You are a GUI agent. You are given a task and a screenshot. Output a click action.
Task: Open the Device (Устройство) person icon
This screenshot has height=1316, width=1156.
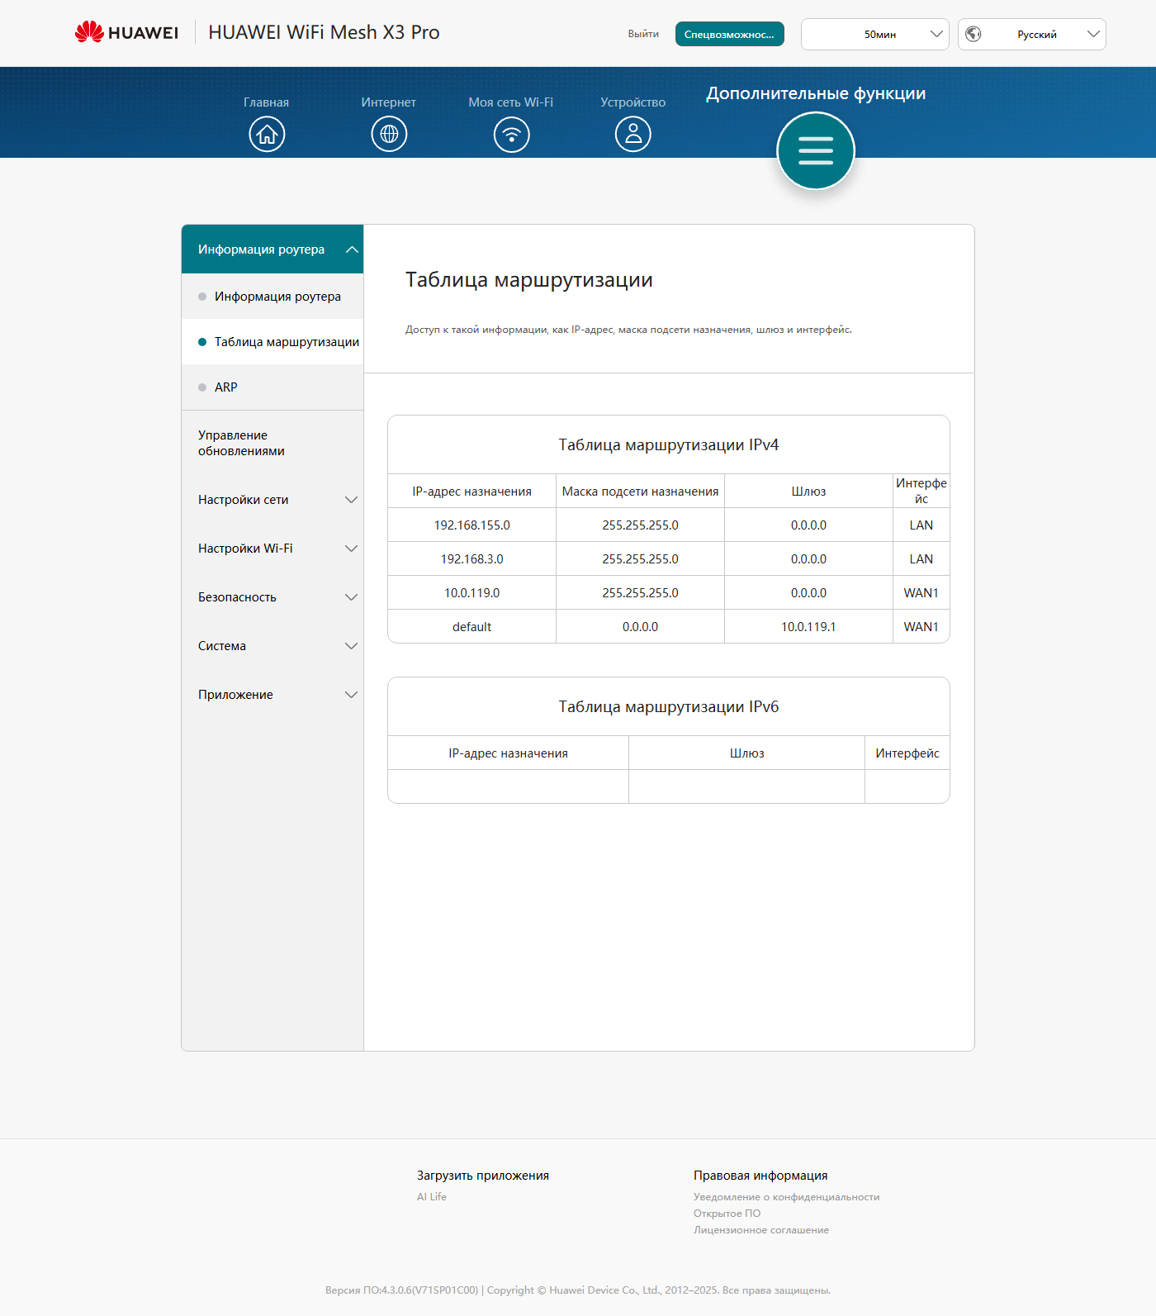pyautogui.click(x=633, y=134)
